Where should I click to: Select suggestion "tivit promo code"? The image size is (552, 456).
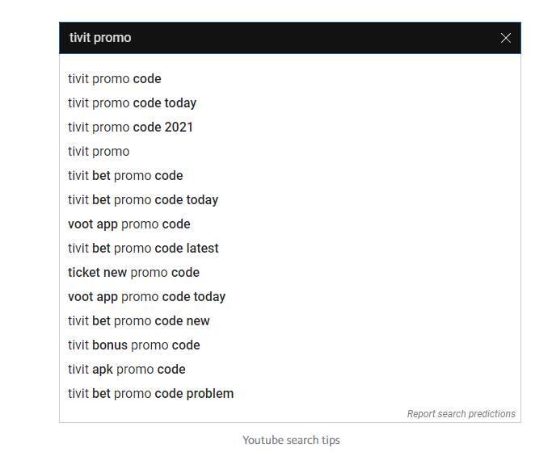click(x=115, y=79)
